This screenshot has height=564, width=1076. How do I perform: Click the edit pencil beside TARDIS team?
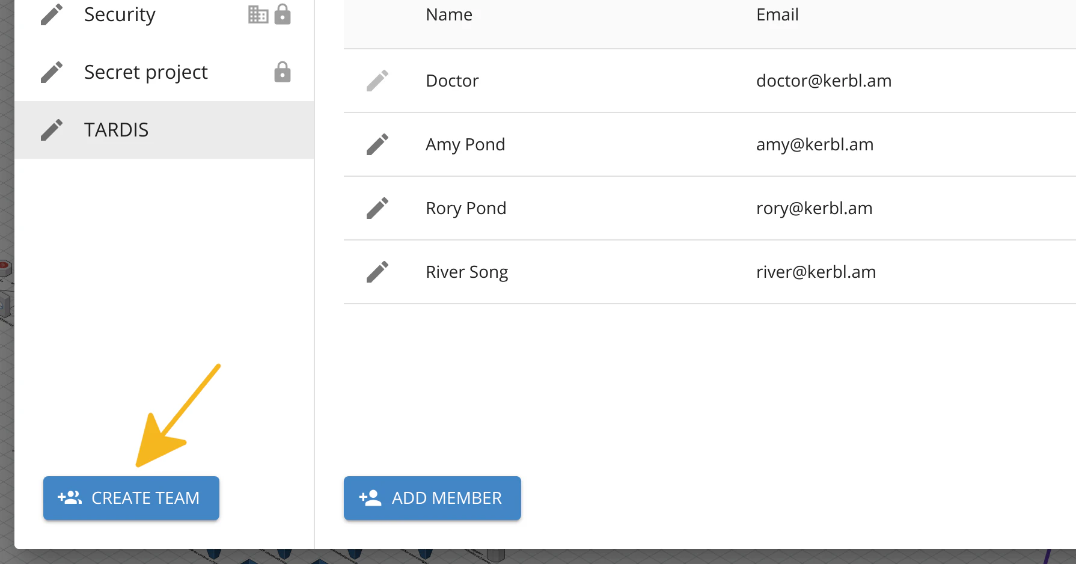point(52,130)
